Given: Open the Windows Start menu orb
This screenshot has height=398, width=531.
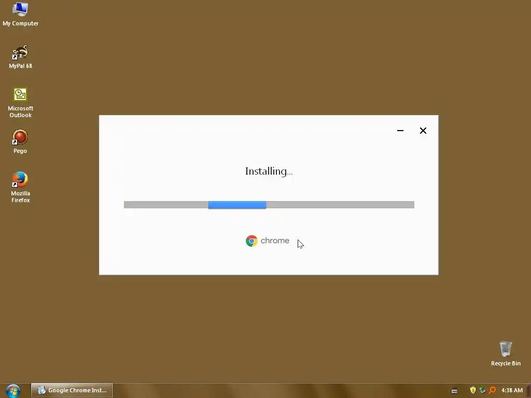Looking at the screenshot, I should tap(13, 391).
